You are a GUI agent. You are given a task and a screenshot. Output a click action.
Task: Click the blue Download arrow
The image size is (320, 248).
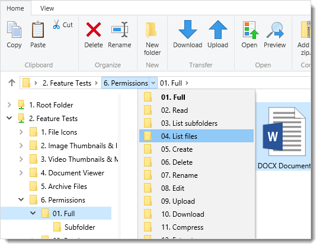(x=187, y=30)
